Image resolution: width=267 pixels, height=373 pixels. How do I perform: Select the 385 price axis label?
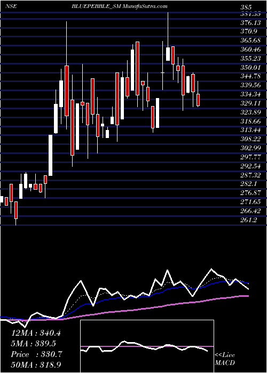click(x=246, y=7)
